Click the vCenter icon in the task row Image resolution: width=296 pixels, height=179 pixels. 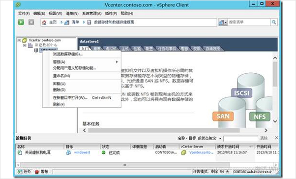pos(183,152)
